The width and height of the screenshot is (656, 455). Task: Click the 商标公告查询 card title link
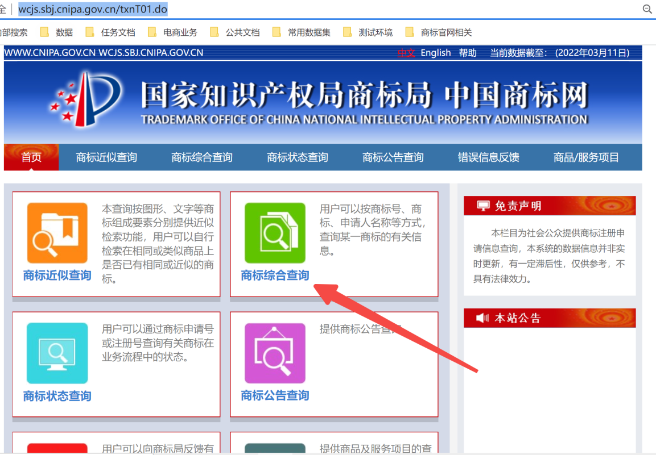coord(275,395)
